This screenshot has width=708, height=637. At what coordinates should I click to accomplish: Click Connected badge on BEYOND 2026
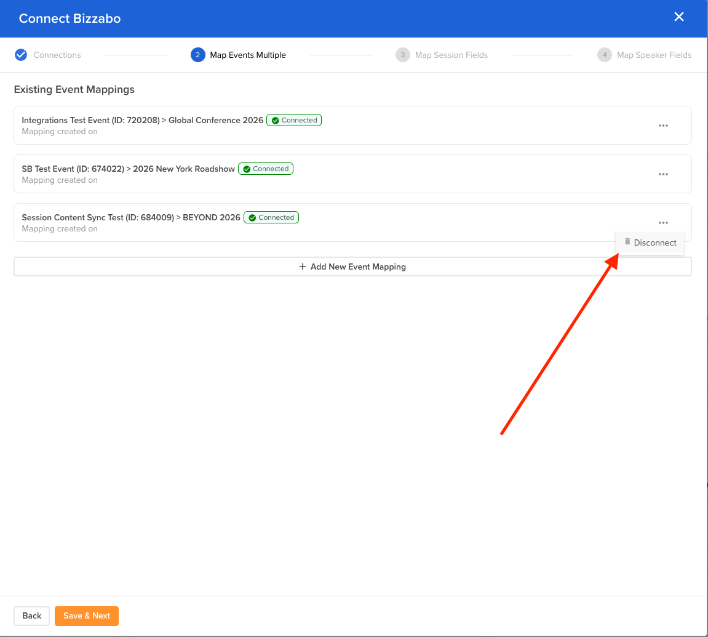271,217
